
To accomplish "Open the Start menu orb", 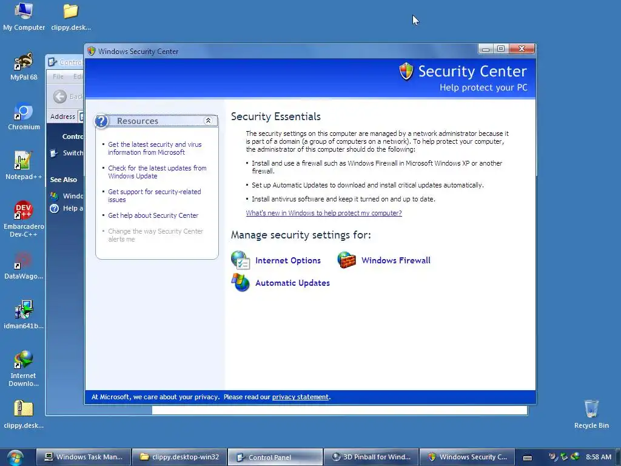I will point(15,458).
